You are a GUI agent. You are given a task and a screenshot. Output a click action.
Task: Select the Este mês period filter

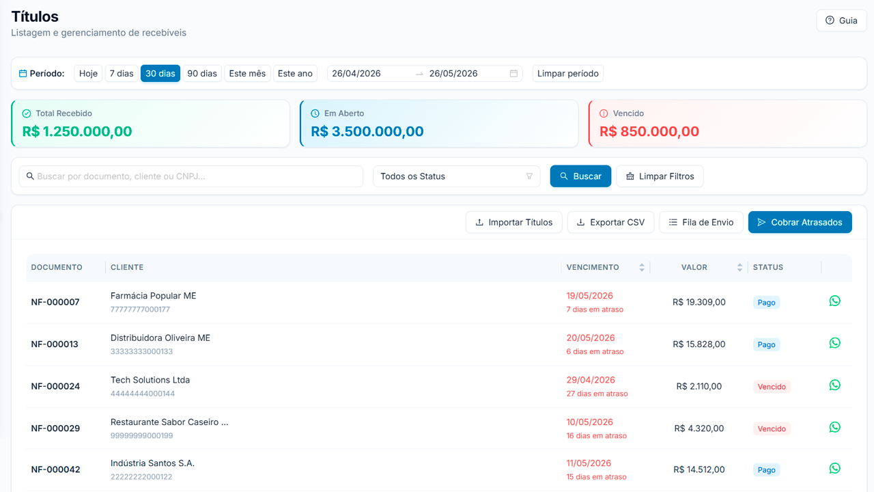(247, 73)
